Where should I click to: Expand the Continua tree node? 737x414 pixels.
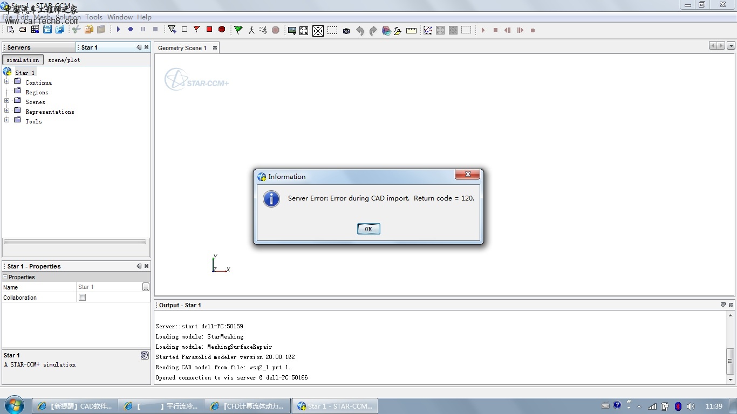click(x=7, y=82)
